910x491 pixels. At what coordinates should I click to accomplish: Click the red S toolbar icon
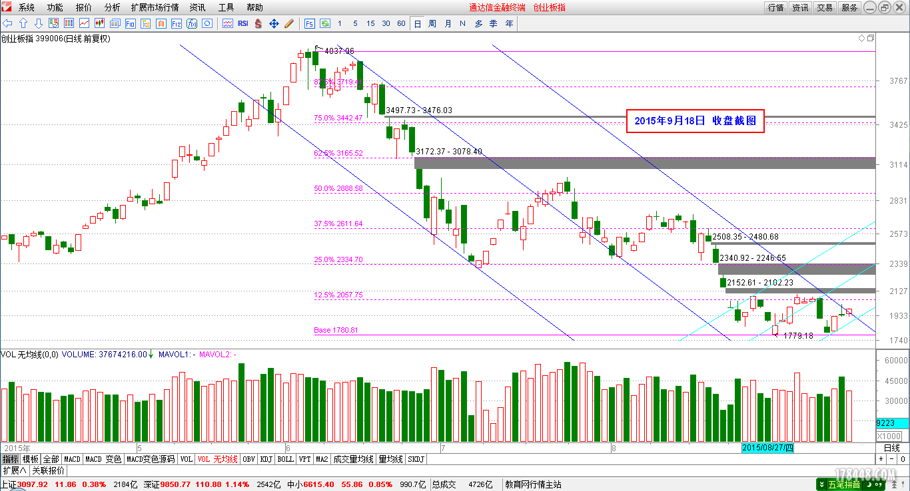[x=258, y=23]
